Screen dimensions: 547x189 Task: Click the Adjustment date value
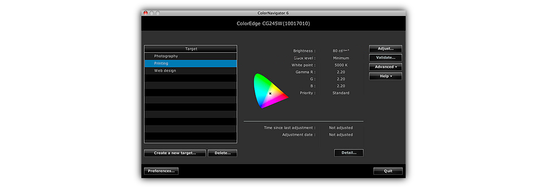341,135
